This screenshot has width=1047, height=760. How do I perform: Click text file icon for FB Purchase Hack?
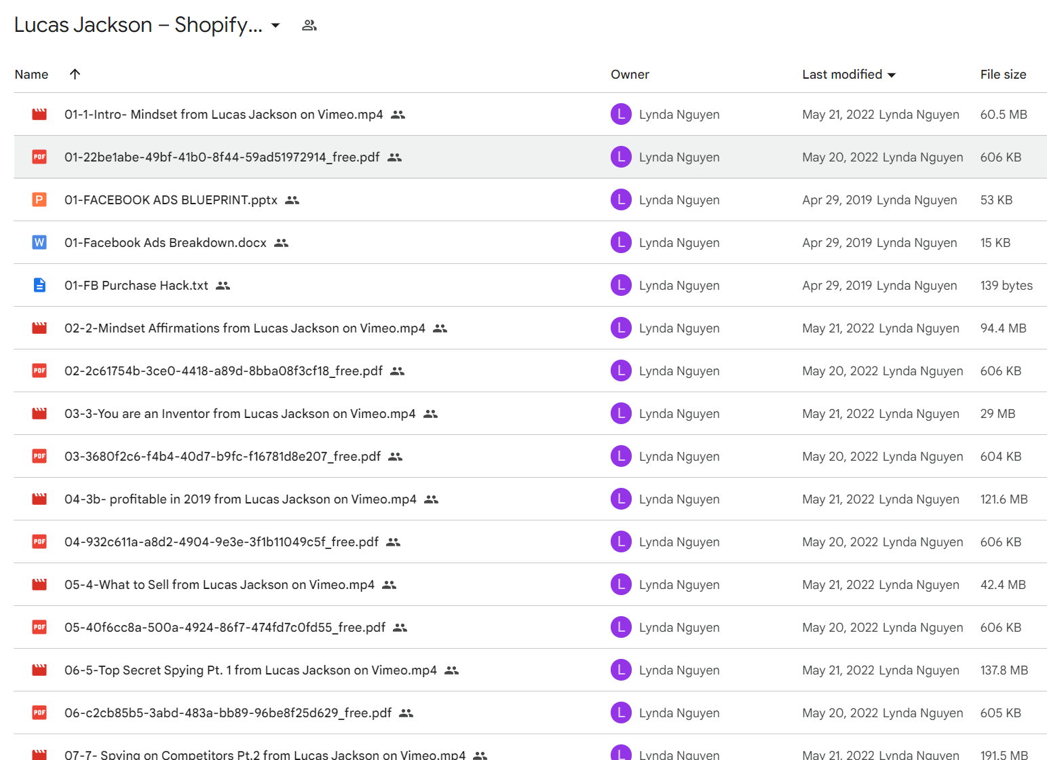point(39,285)
